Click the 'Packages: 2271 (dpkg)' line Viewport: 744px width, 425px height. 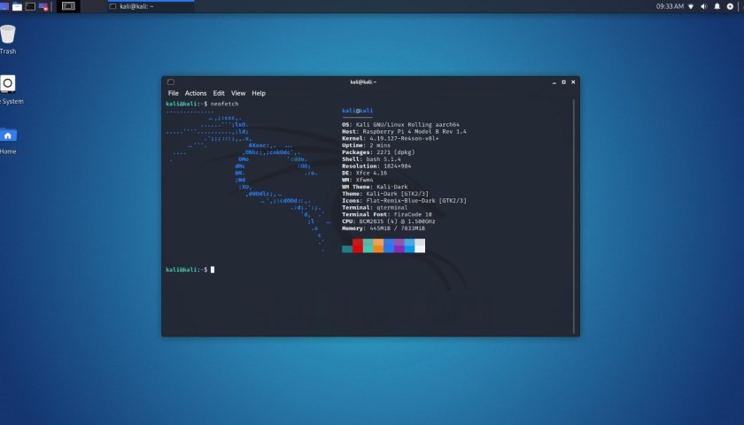378,152
